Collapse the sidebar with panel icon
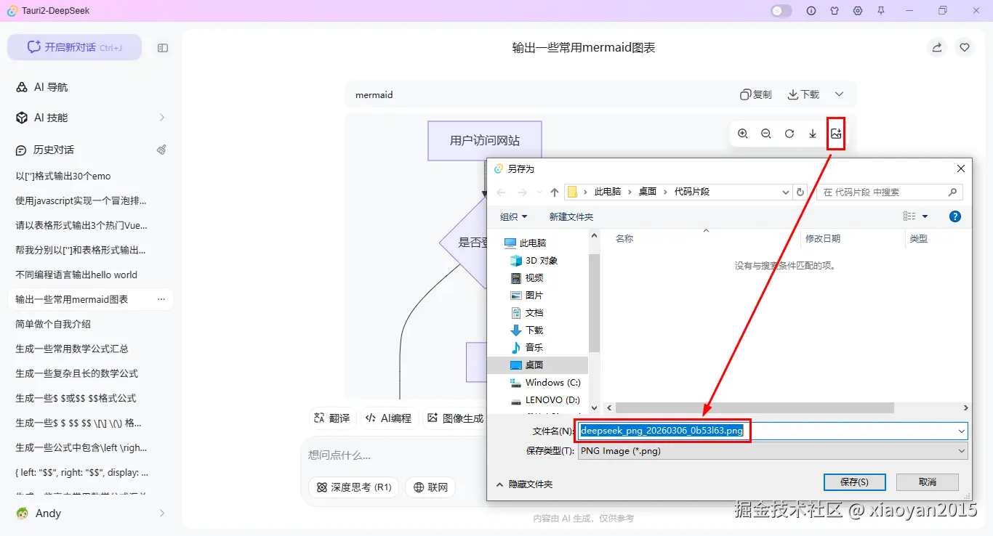This screenshot has width=993, height=536. (163, 48)
